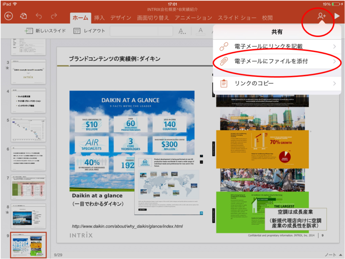Select the 'Daikin at a glance' caption

[97, 196]
